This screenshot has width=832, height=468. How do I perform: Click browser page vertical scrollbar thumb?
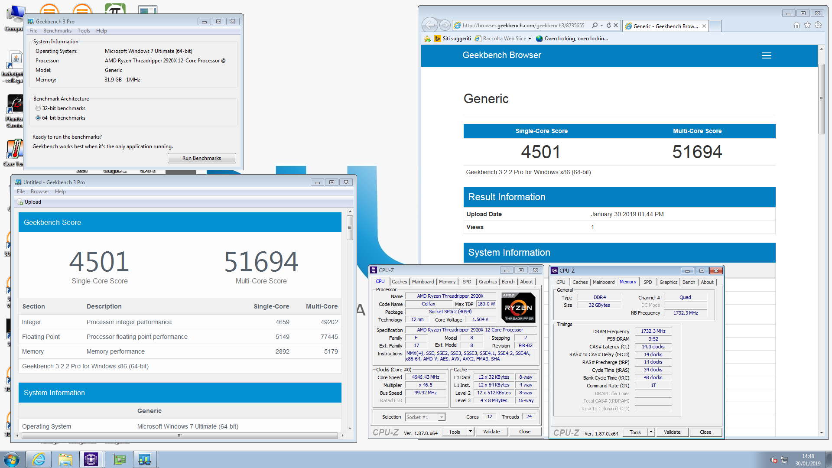tap(821, 99)
